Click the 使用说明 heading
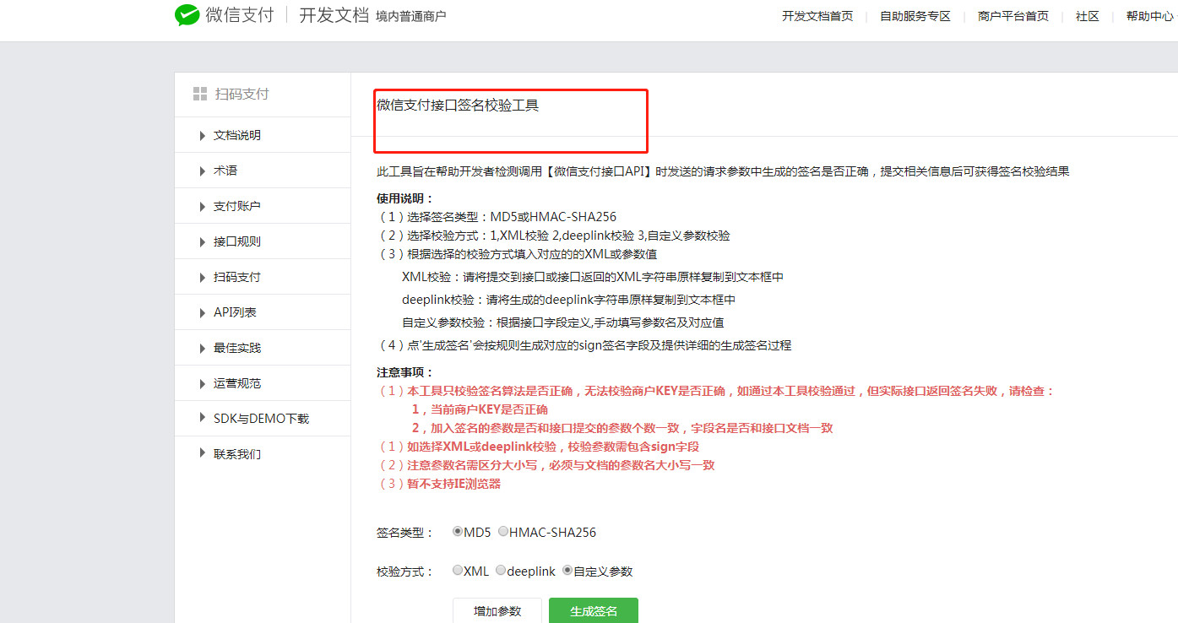The height and width of the screenshot is (623, 1178). tap(405, 199)
